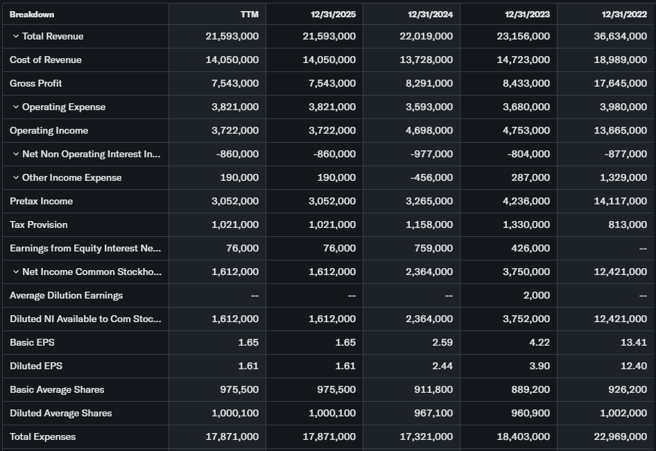Image resolution: width=656 pixels, height=451 pixels.
Task: Click the Breakdown column header
Action: pos(32,14)
